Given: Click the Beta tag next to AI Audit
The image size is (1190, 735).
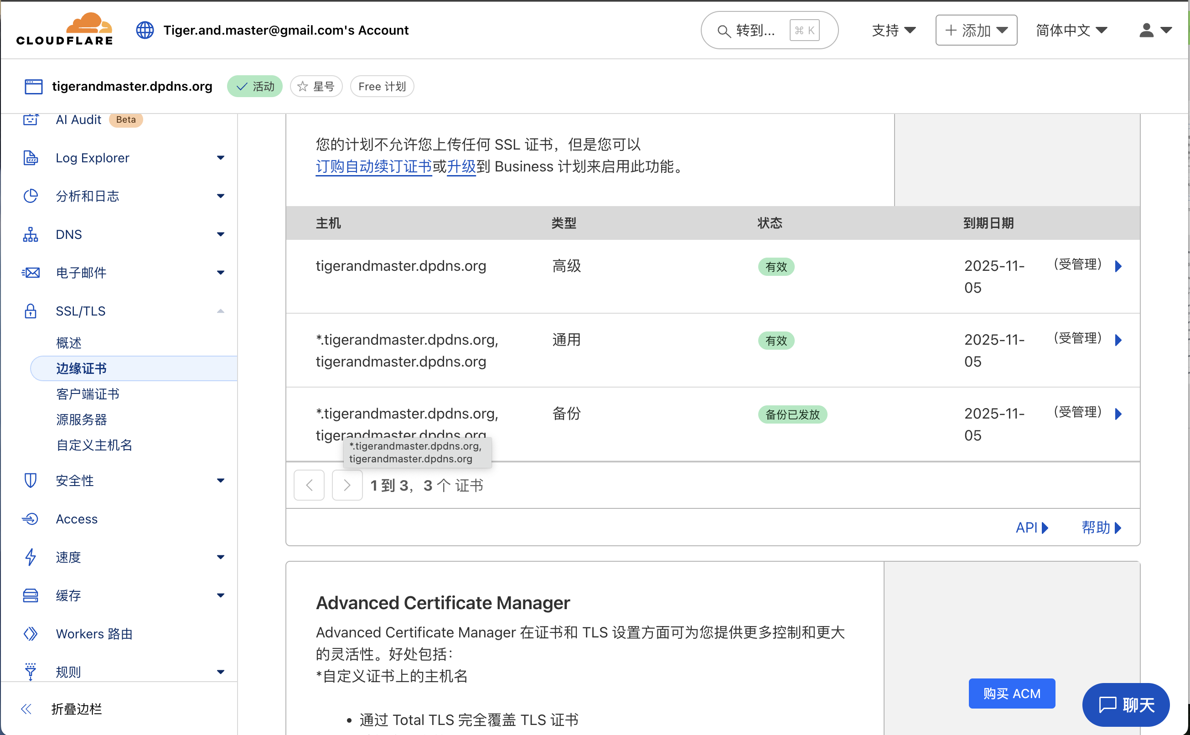Looking at the screenshot, I should click(x=126, y=119).
